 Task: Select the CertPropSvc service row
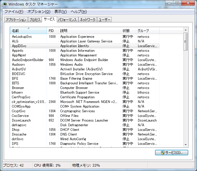click(x=85, y=97)
